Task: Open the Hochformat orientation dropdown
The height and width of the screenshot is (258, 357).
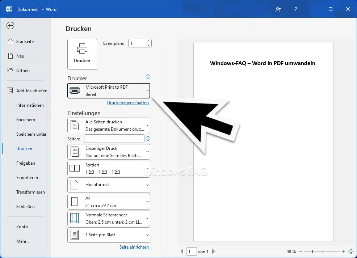Action: (109, 185)
